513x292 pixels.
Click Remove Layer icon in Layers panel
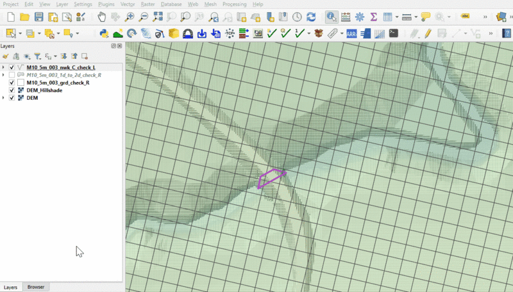point(84,56)
